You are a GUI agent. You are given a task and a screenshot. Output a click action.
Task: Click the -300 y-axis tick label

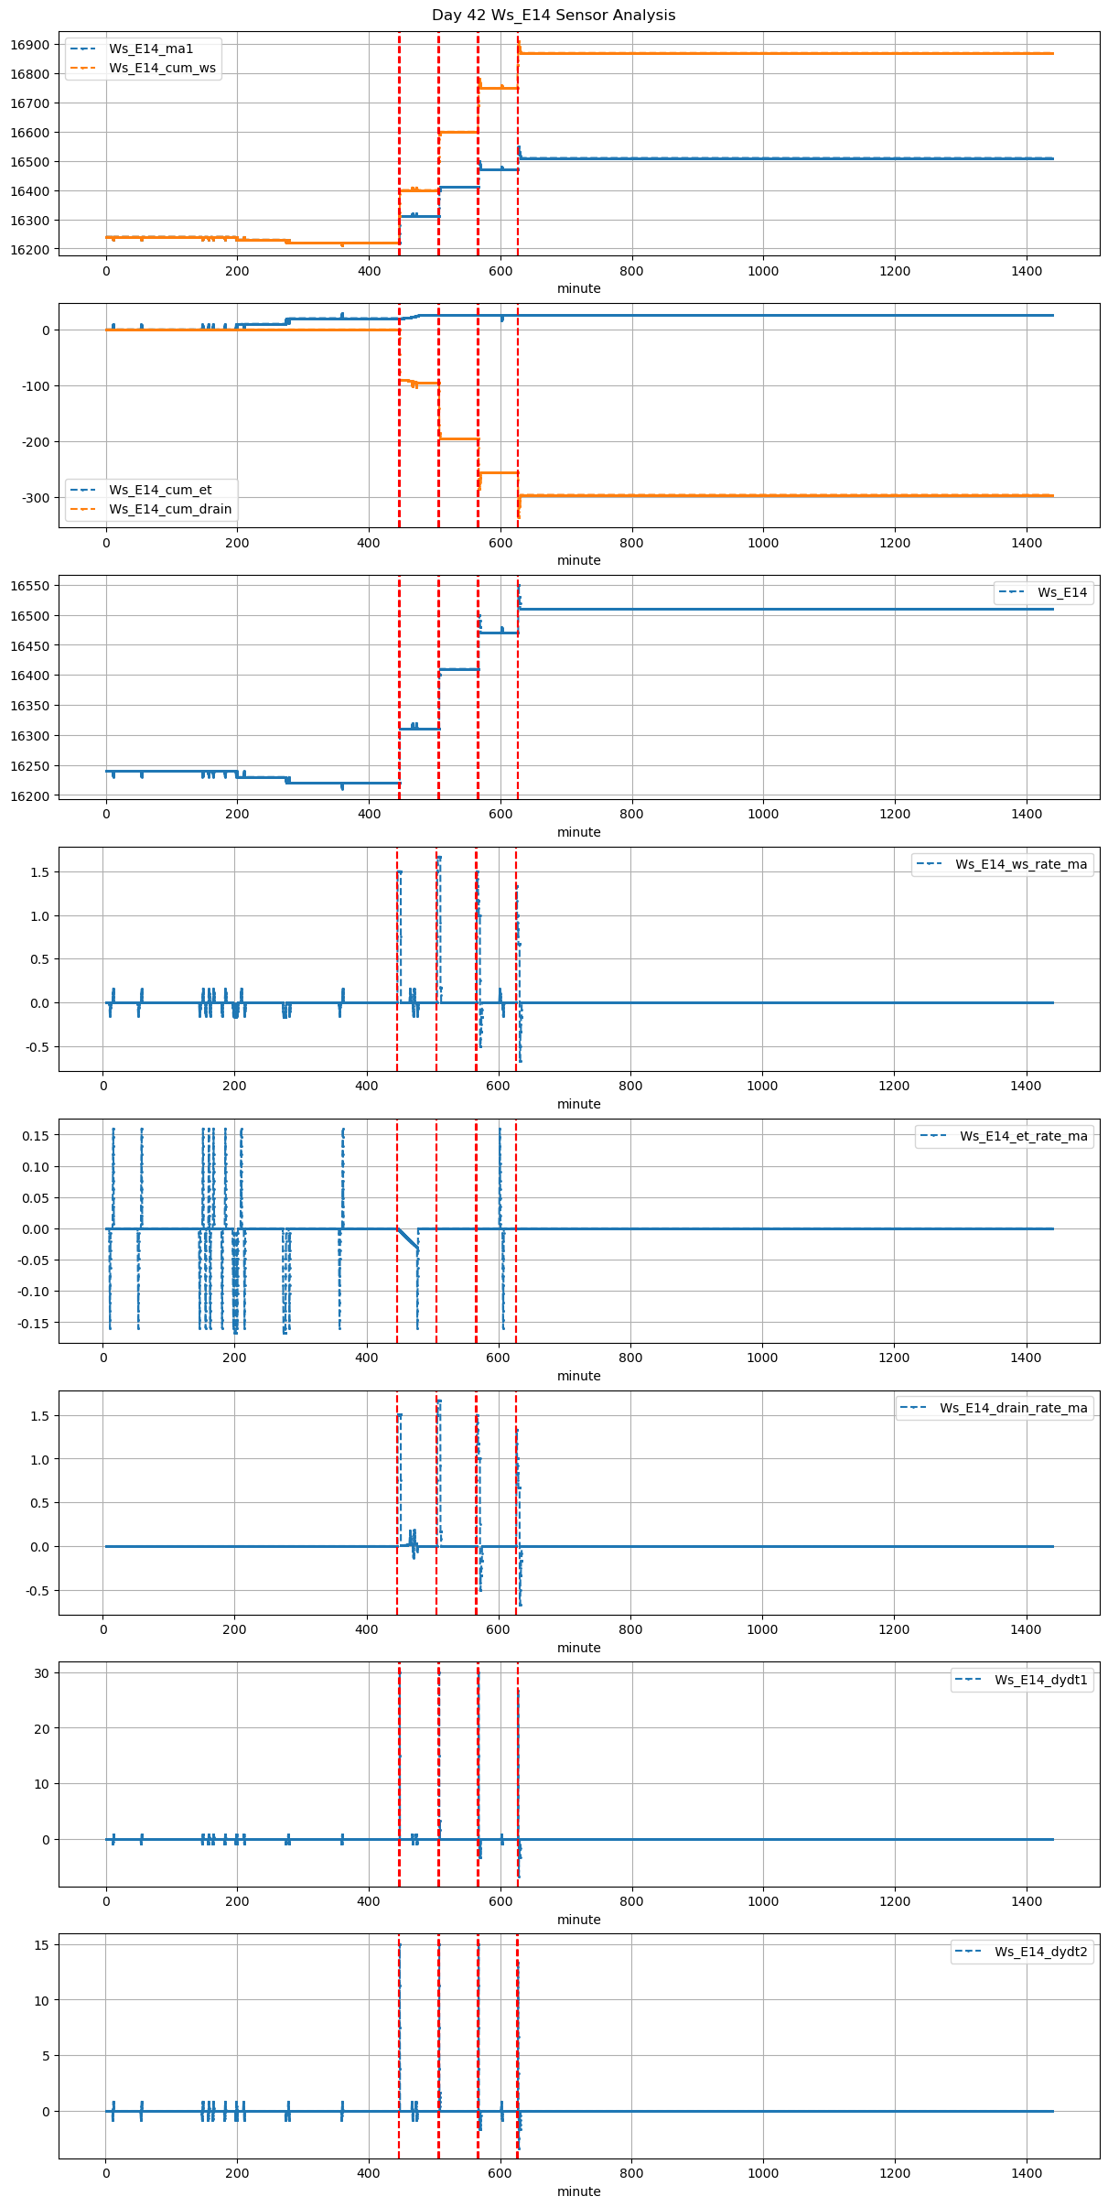(x=38, y=498)
